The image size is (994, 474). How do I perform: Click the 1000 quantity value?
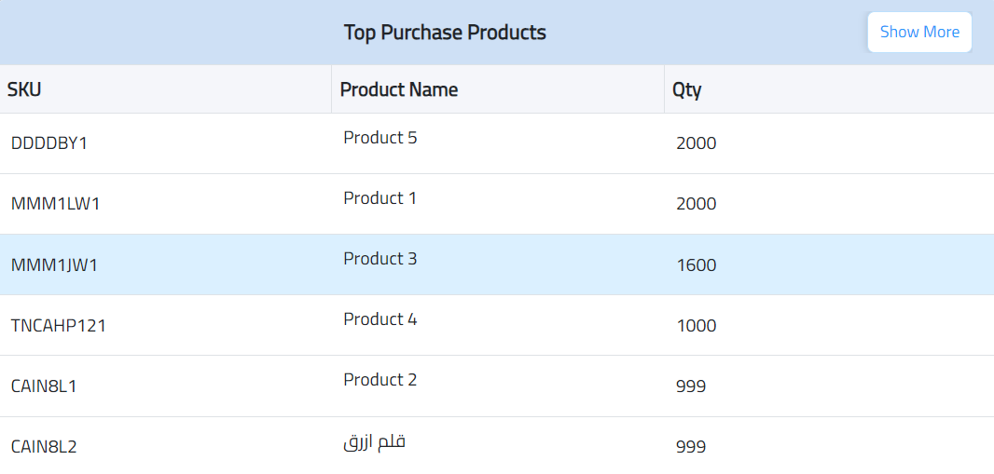point(697,325)
